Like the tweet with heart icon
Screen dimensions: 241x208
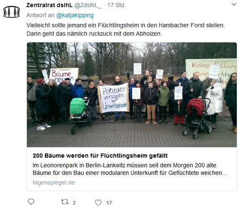[98, 203]
